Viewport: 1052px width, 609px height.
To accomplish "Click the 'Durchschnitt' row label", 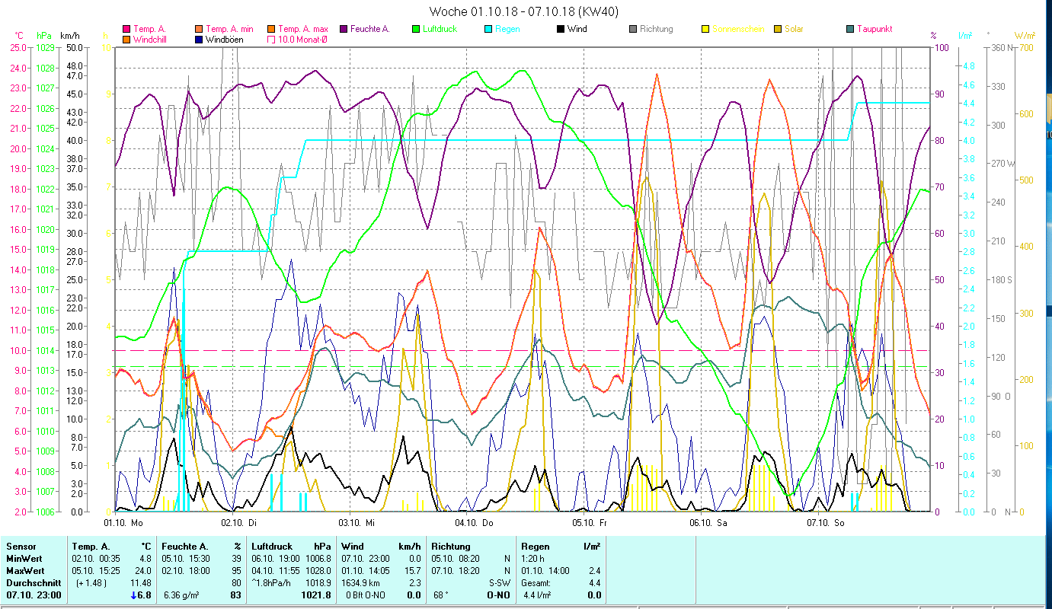I will point(33,583).
